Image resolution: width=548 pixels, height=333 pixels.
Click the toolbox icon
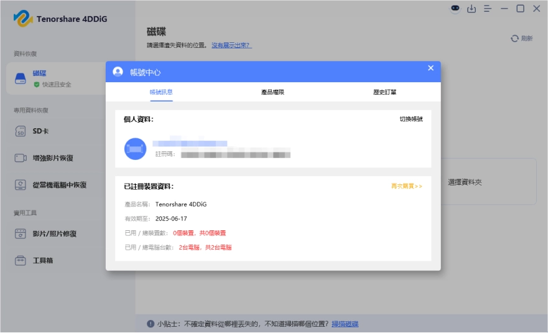pyautogui.click(x=21, y=261)
